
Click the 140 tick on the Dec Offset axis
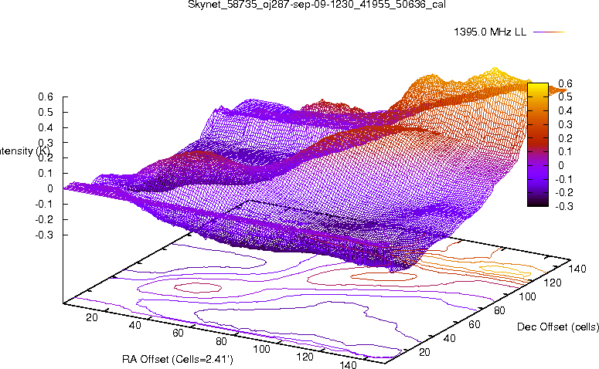[577, 269]
